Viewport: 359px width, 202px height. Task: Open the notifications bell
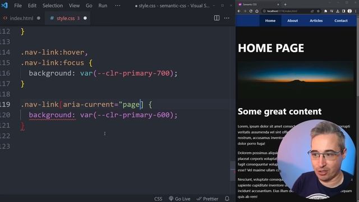click(x=227, y=198)
